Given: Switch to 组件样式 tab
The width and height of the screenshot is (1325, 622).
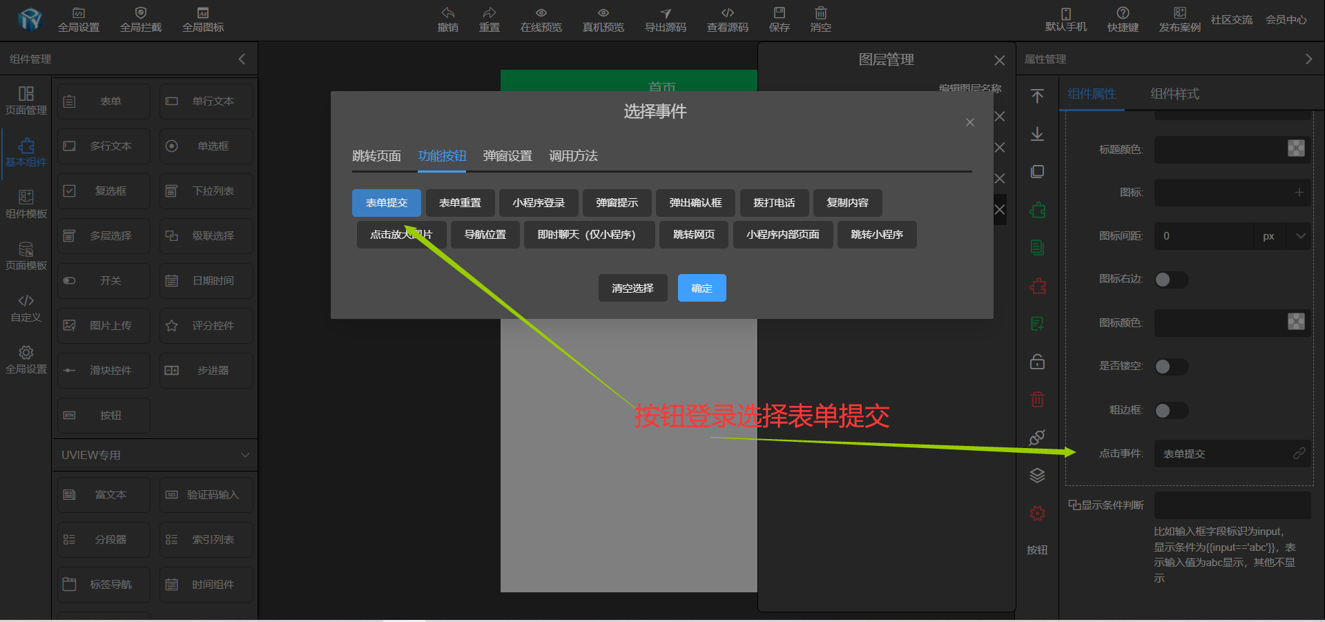Looking at the screenshot, I should pyautogui.click(x=1174, y=94).
